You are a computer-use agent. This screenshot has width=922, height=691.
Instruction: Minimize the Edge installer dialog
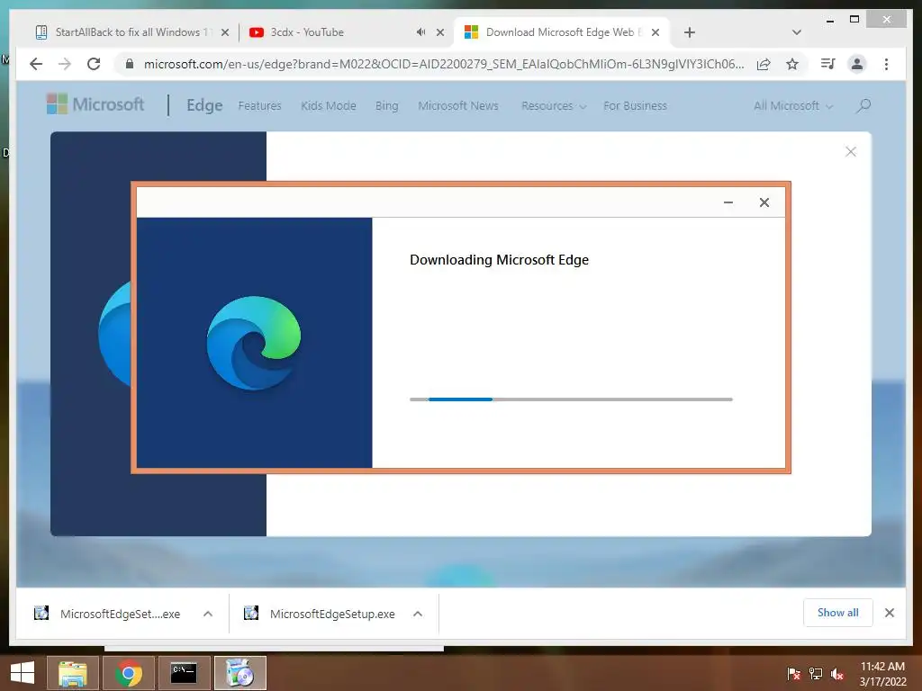728,202
